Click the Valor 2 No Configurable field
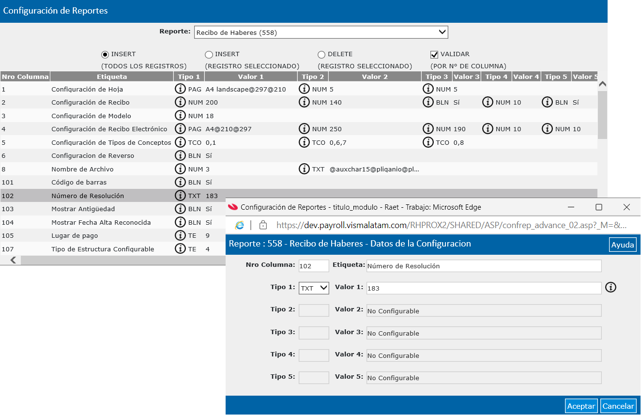 [484, 310]
